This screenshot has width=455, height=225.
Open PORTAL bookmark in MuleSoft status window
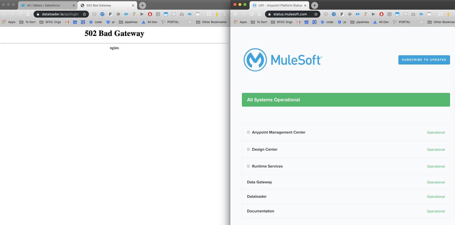click(x=402, y=22)
